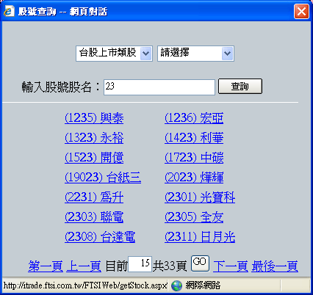This screenshot has width=313, height=295.
Task: Click the stock number input field
Action: (x=159, y=87)
